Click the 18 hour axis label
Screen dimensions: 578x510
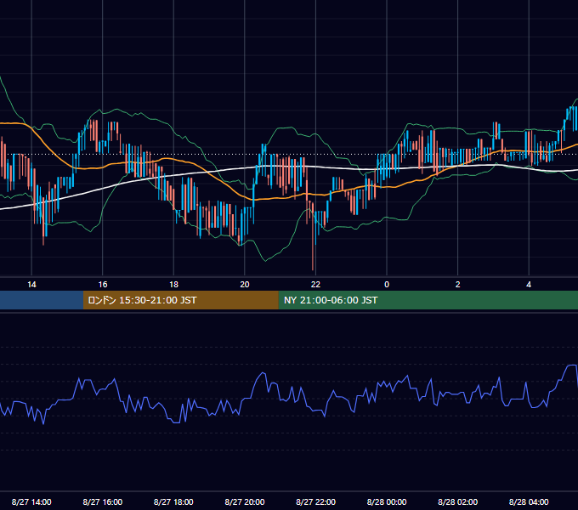click(x=173, y=285)
